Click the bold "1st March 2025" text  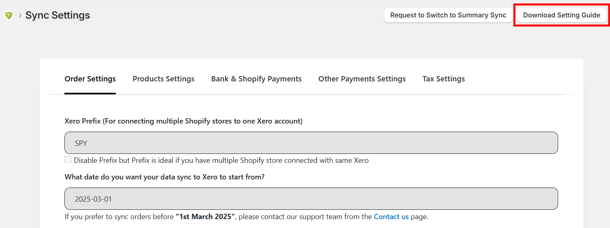tap(205, 217)
